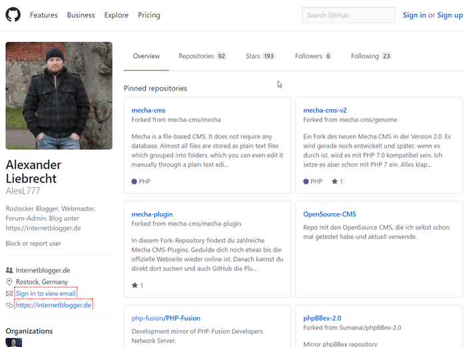Click the "Organizations" heading
This screenshot has height=347, width=466.
[x=29, y=331]
